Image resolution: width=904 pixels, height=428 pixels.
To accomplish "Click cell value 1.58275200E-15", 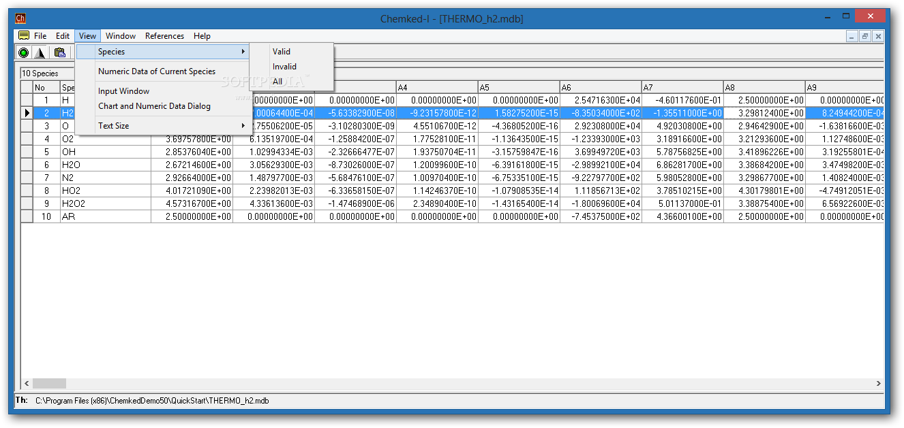I will [x=519, y=113].
